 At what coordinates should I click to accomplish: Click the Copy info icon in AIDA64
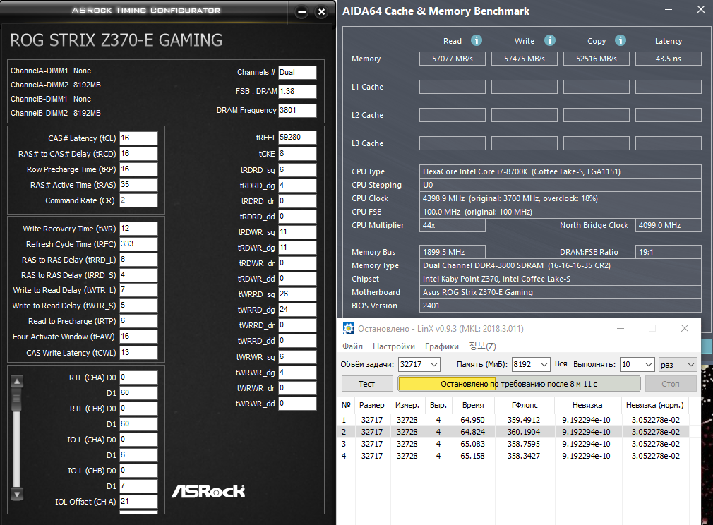coord(621,40)
